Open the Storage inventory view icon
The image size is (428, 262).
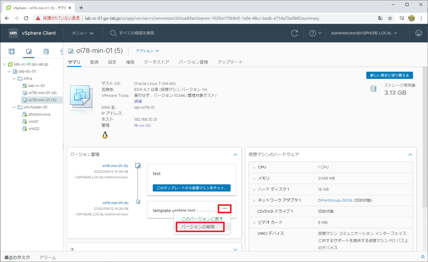(46, 52)
